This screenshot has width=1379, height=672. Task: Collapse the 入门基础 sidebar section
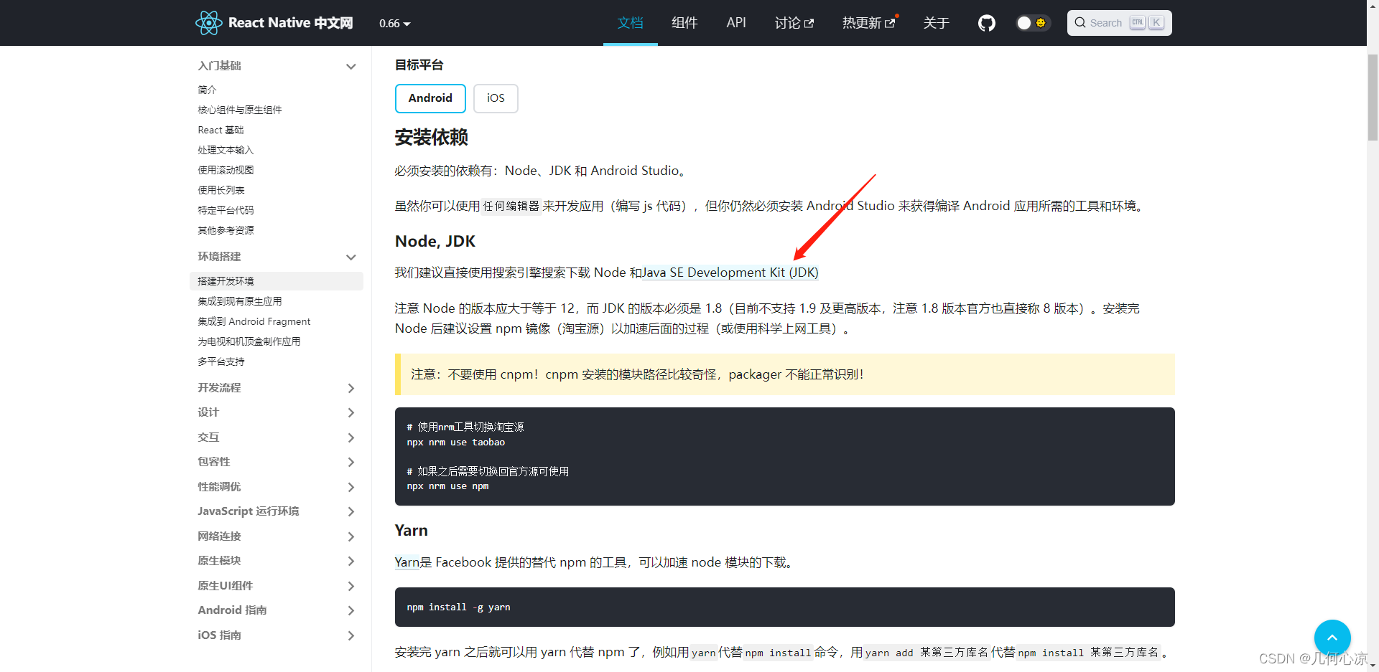[x=277, y=66]
